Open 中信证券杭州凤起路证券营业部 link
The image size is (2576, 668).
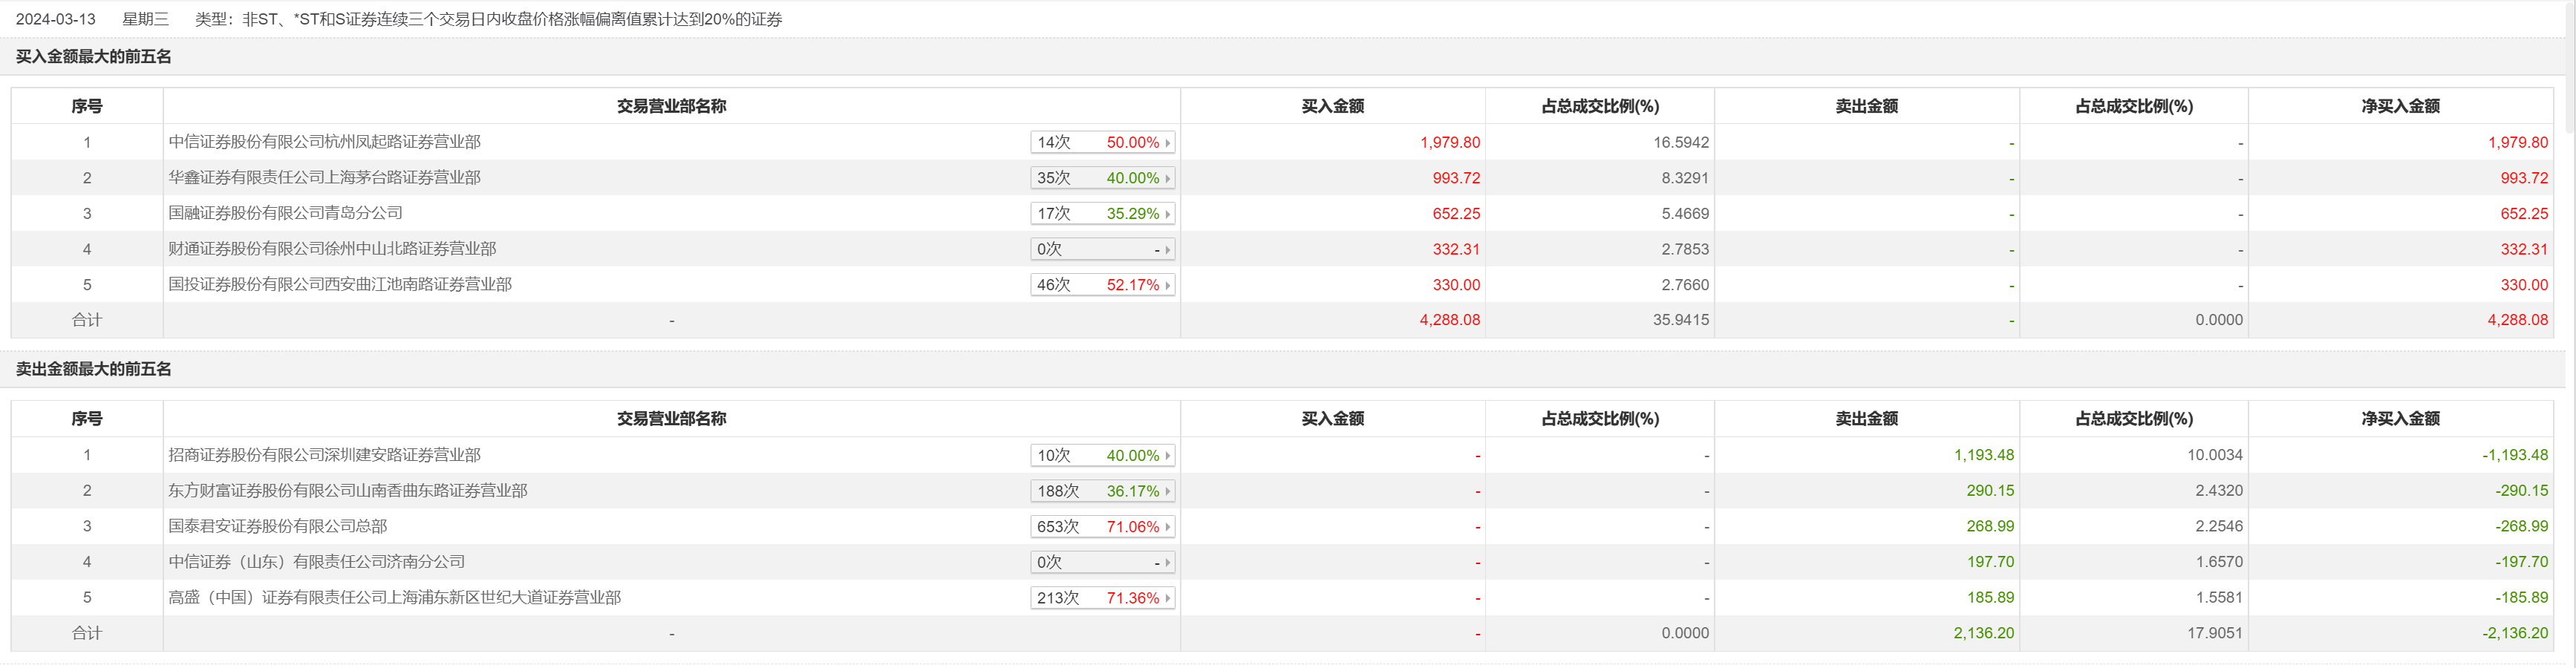click(x=324, y=142)
